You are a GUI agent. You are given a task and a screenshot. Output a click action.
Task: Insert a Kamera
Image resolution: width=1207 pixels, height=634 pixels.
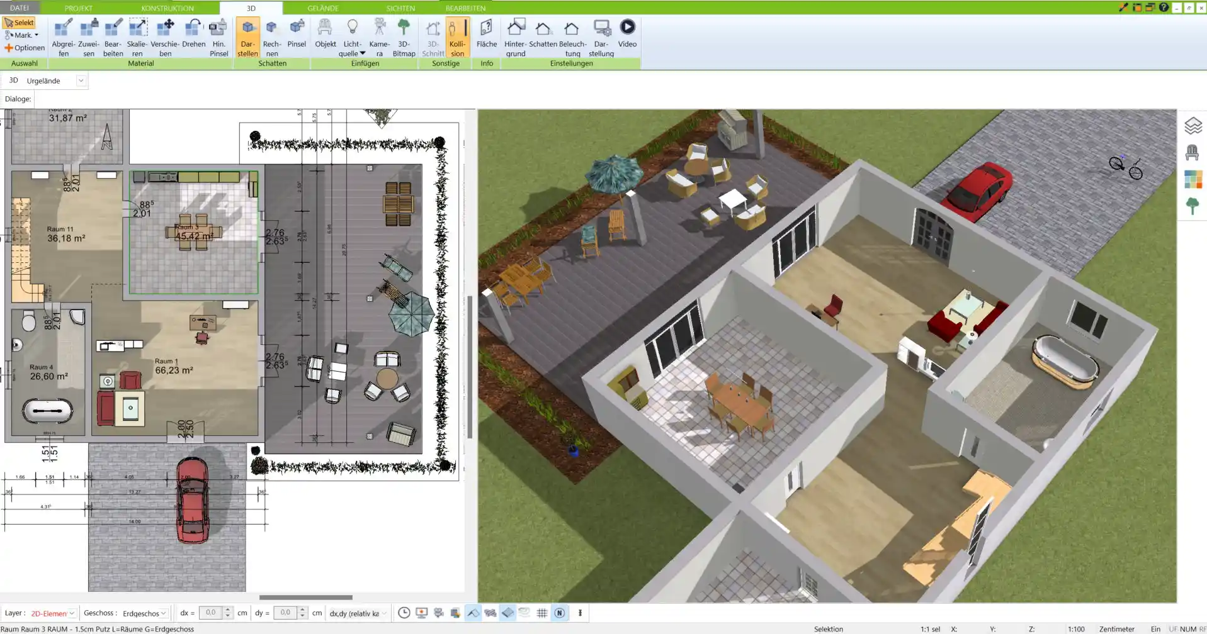coord(379,38)
